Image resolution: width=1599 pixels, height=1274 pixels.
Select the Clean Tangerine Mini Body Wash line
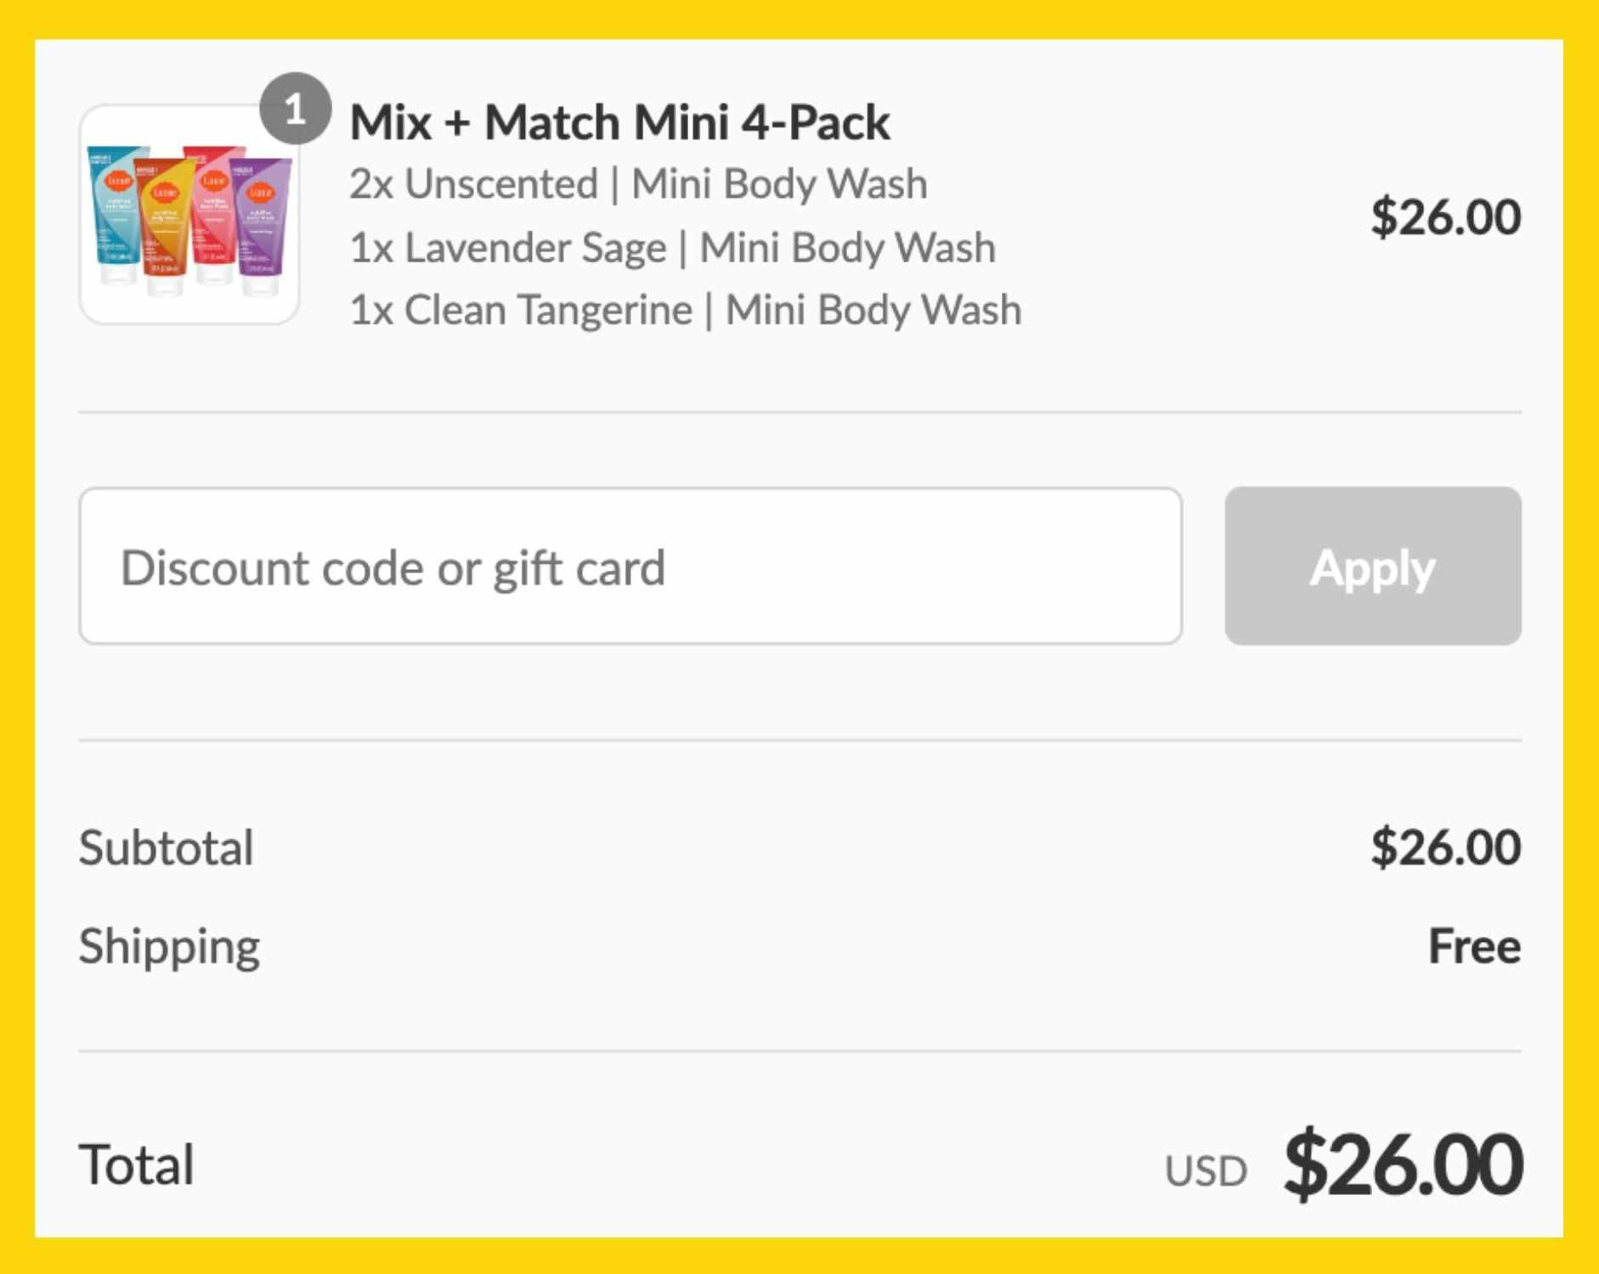click(x=685, y=309)
